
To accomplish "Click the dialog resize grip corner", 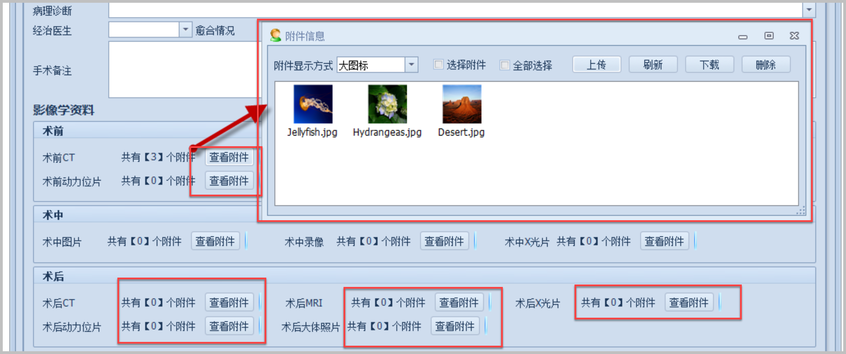I will coord(801,210).
